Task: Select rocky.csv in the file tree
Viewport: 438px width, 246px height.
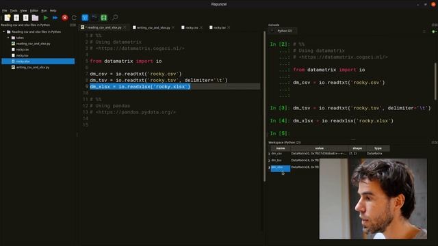Action: (x=23, y=49)
